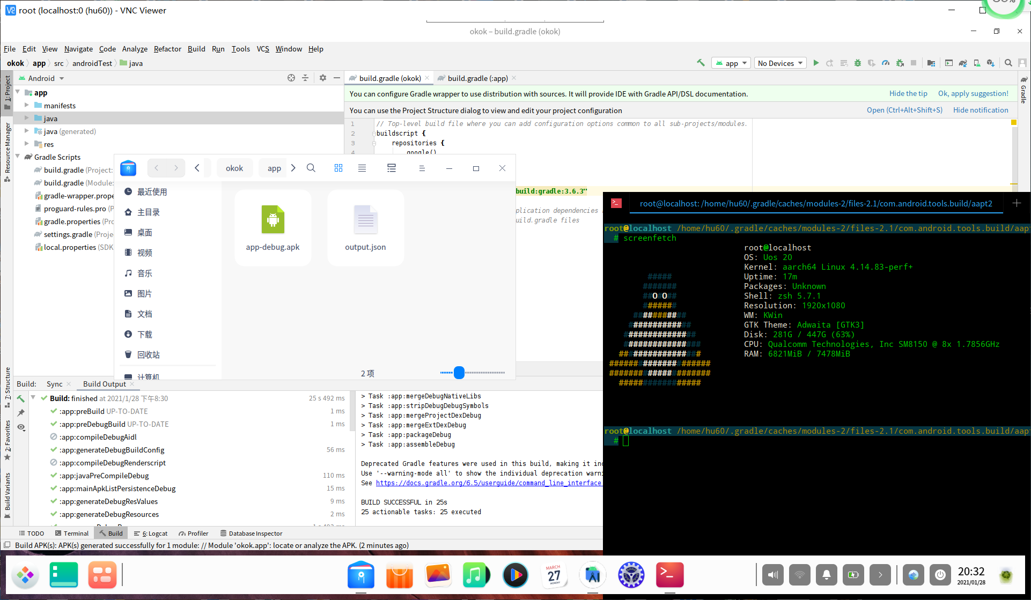
Task: Open the Profiler gauge icon in toolbar
Action: [886, 63]
